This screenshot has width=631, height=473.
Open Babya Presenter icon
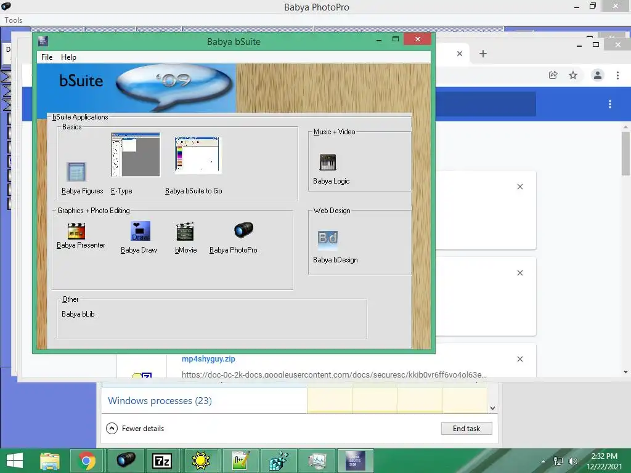click(x=76, y=231)
